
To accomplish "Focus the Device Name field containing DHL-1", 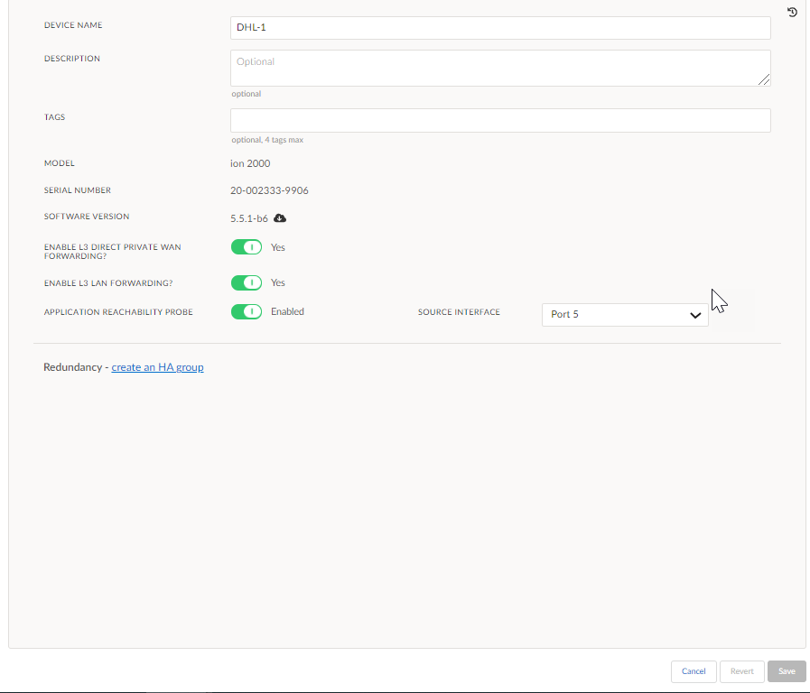I will point(500,28).
